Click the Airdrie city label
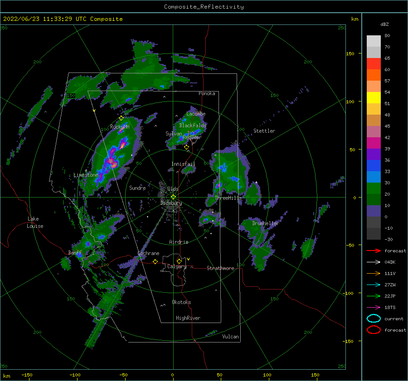This screenshot has width=408, height=381. [179, 242]
